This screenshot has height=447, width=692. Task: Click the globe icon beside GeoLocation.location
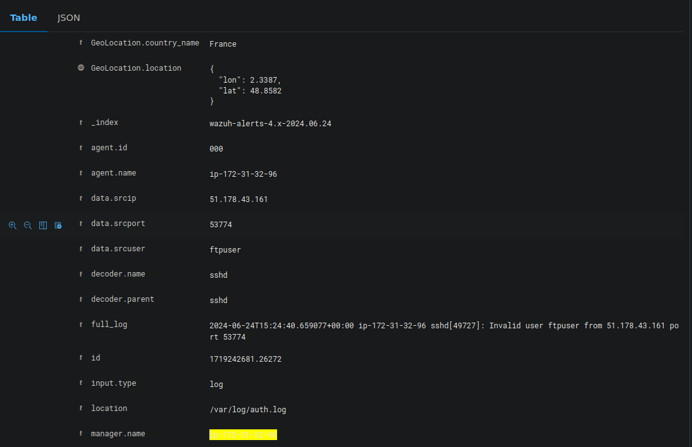81,68
